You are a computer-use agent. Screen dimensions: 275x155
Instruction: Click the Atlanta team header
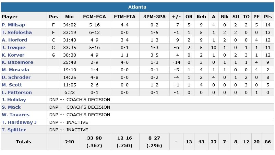pos(137,7)
